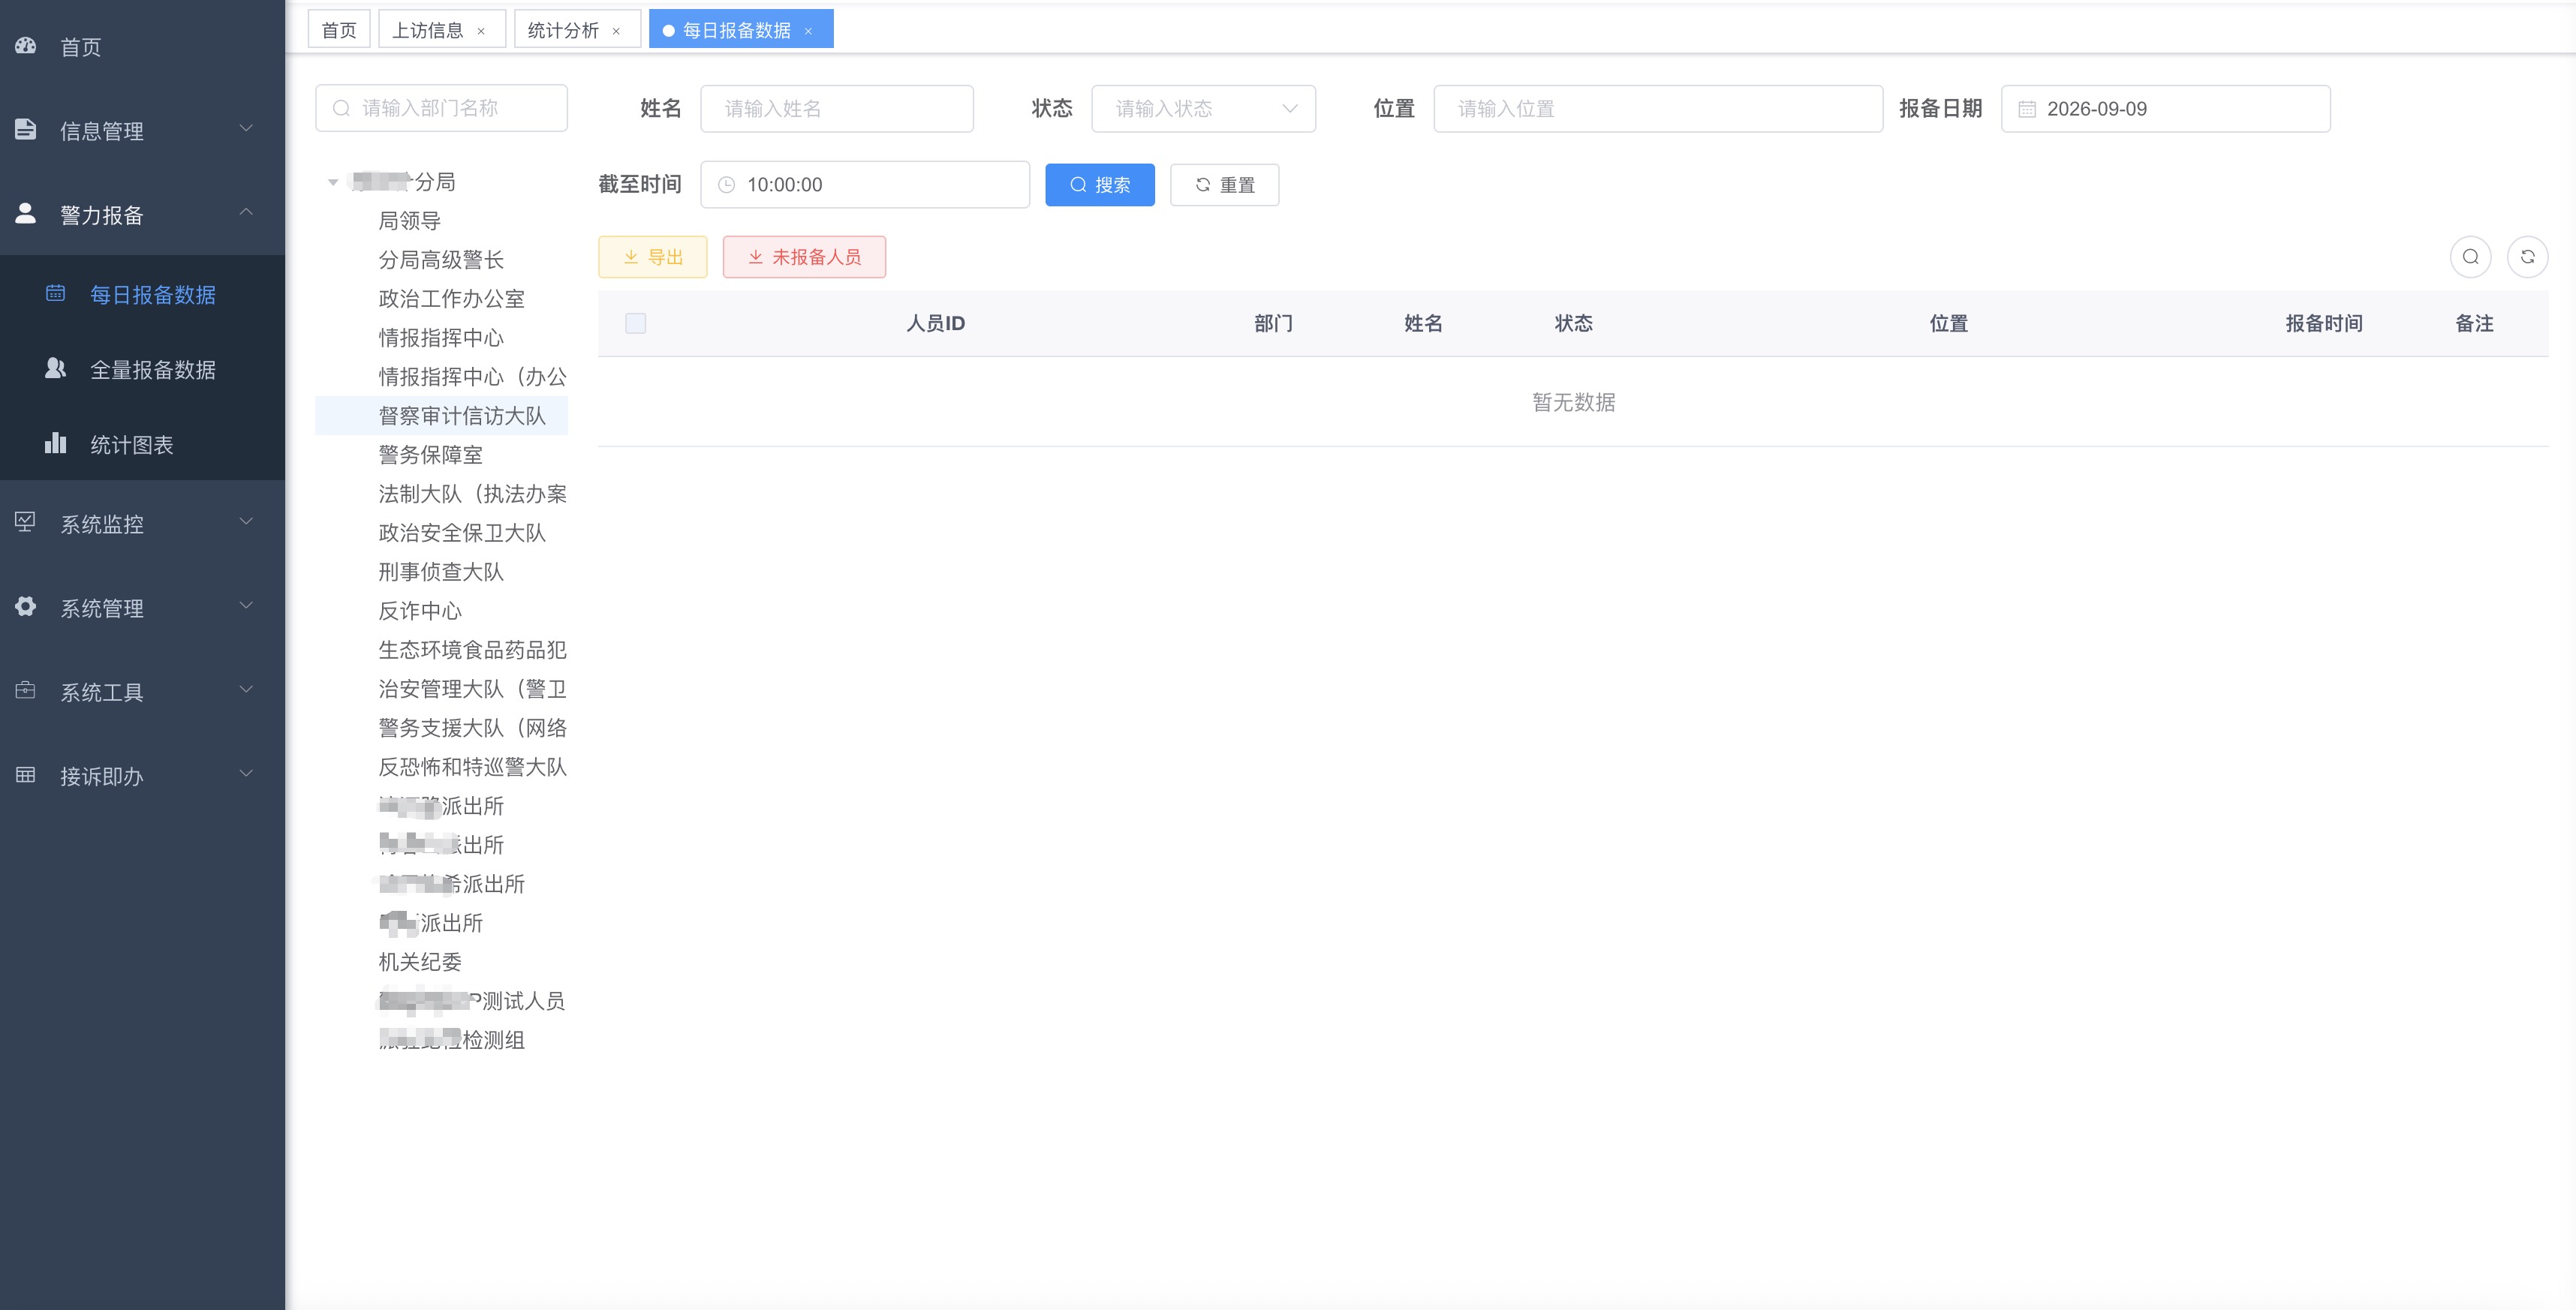Click the people icon beside 全量报备数据

56,368
